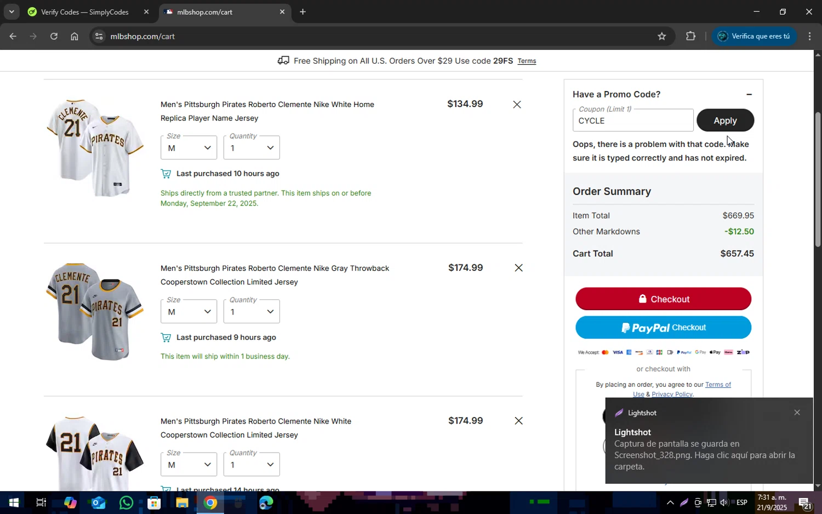Remove the Clemente White Home Replica jersey
The image size is (822, 514).
[x=517, y=104]
